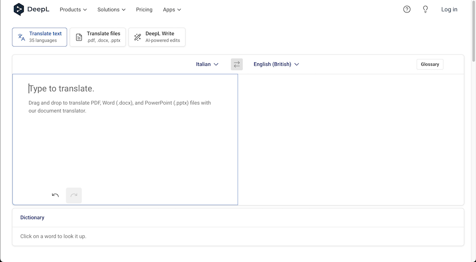
Task: Expand the Apps menu
Action: tap(172, 10)
